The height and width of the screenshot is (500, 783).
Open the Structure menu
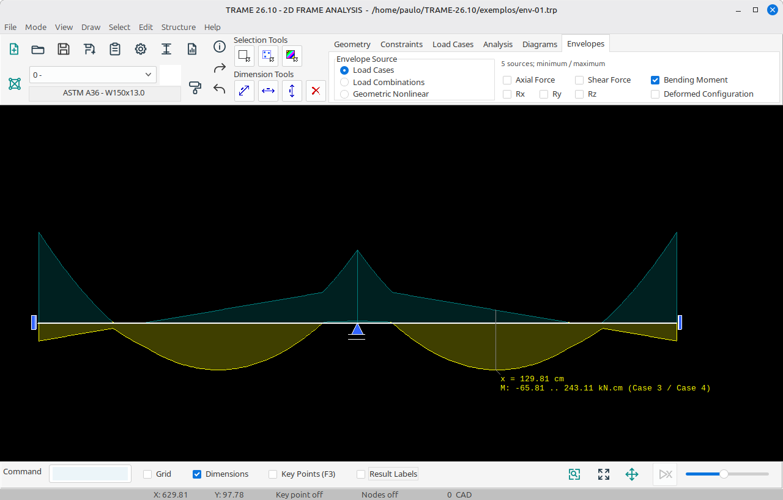179,27
